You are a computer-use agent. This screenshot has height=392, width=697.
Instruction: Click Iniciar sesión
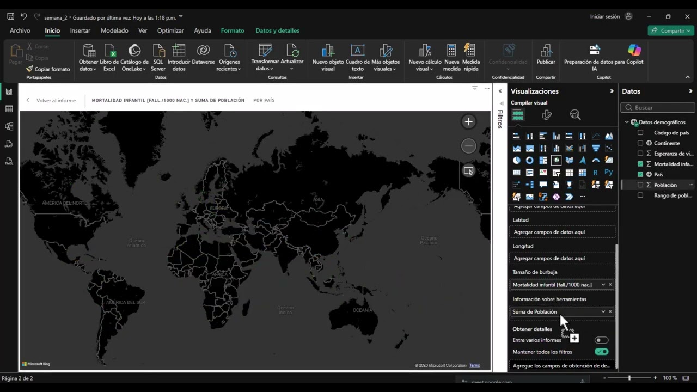coord(605,16)
